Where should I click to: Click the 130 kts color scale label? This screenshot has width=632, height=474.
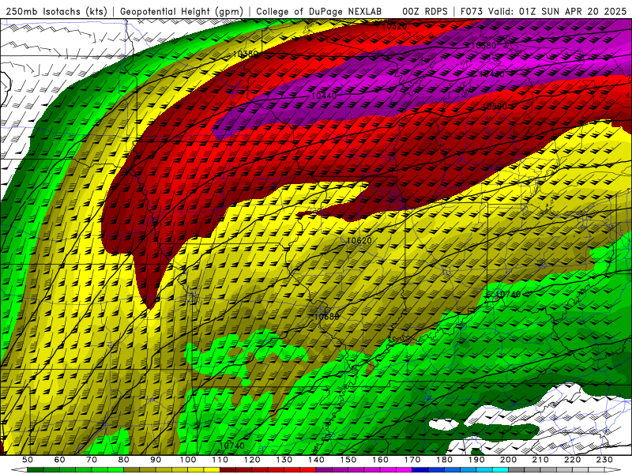[284, 460]
